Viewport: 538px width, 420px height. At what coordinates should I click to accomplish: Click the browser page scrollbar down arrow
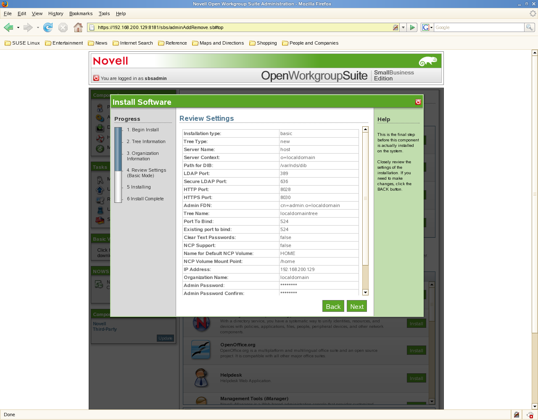coord(535,407)
